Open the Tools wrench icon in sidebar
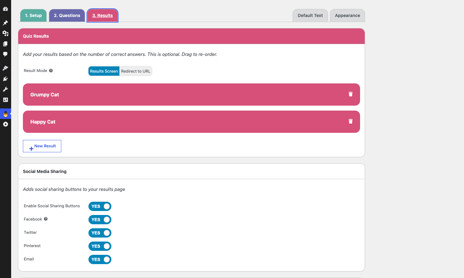This screenshot has width=464, height=278. click(x=5, y=89)
